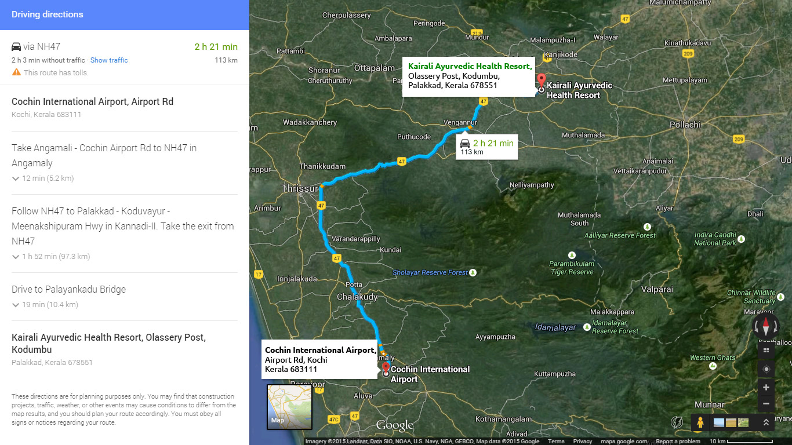Click the car icon beside via NH47

tap(16, 47)
